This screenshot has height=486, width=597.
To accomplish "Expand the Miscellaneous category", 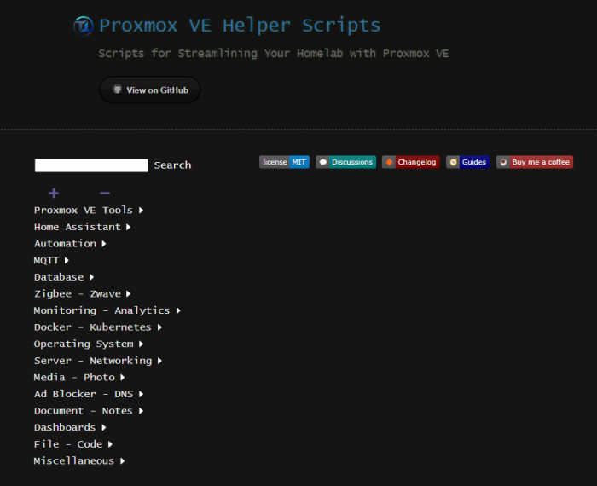I will [78, 461].
